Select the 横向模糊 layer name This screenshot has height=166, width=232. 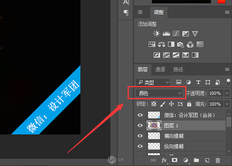(174, 136)
